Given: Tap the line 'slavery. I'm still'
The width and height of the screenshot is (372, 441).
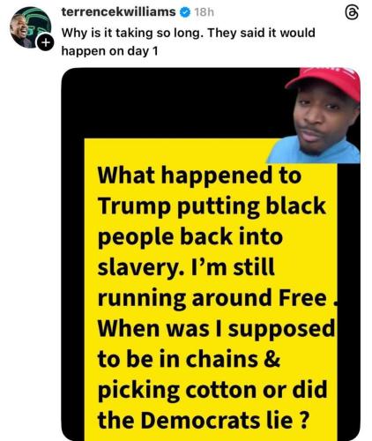Looking at the screenshot, I should pyautogui.click(x=186, y=267).
